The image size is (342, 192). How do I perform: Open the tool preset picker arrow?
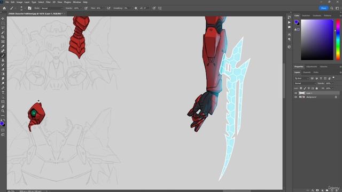(15, 9)
